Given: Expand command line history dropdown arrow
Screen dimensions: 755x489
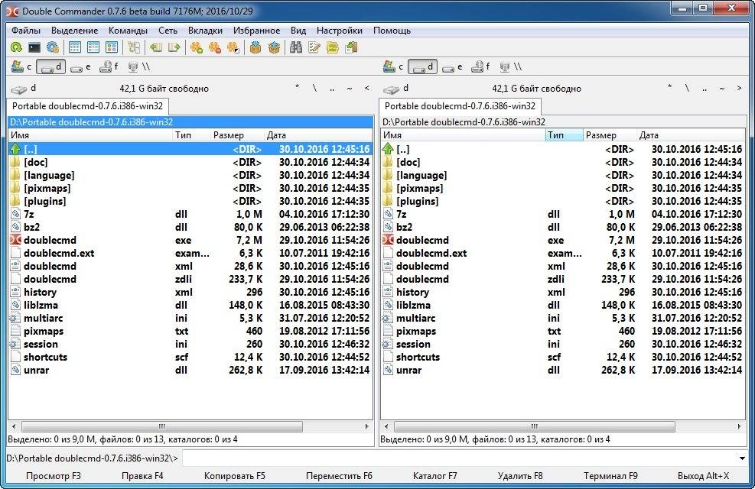Looking at the screenshot, I should coord(742,458).
